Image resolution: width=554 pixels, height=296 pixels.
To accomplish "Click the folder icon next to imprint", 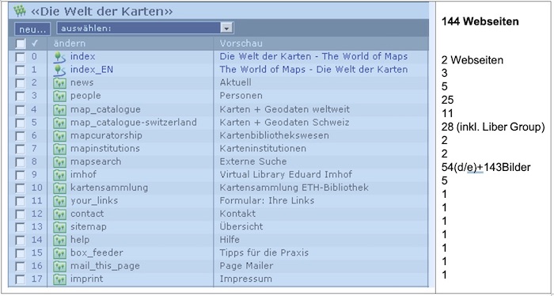I will tap(59, 279).
